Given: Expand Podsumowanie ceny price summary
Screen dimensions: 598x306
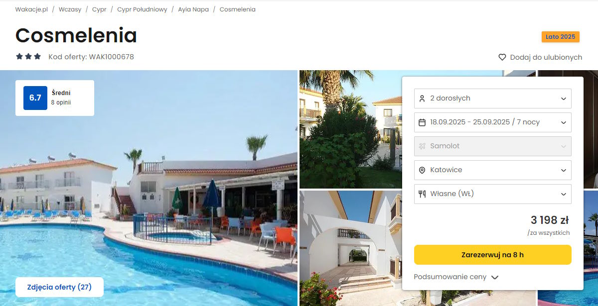Looking at the screenshot, I should [x=456, y=277].
